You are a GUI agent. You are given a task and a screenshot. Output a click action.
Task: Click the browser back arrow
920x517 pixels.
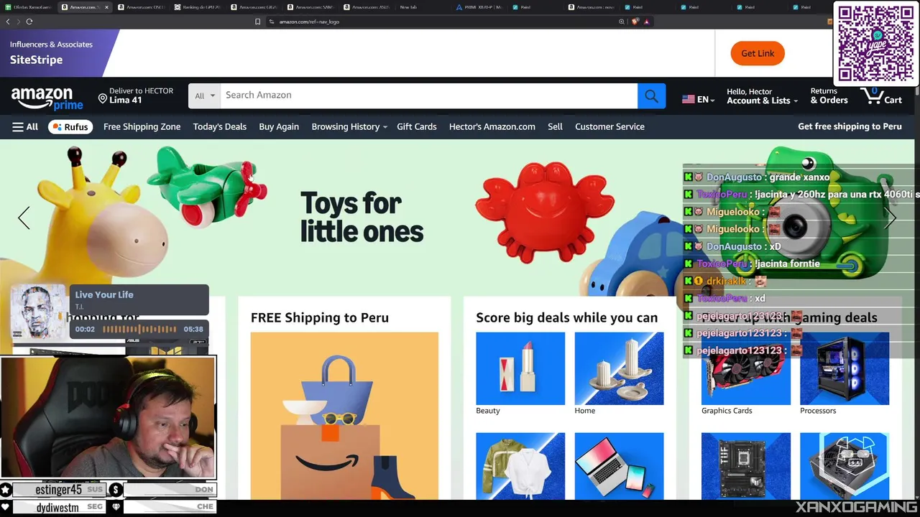point(8,22)
